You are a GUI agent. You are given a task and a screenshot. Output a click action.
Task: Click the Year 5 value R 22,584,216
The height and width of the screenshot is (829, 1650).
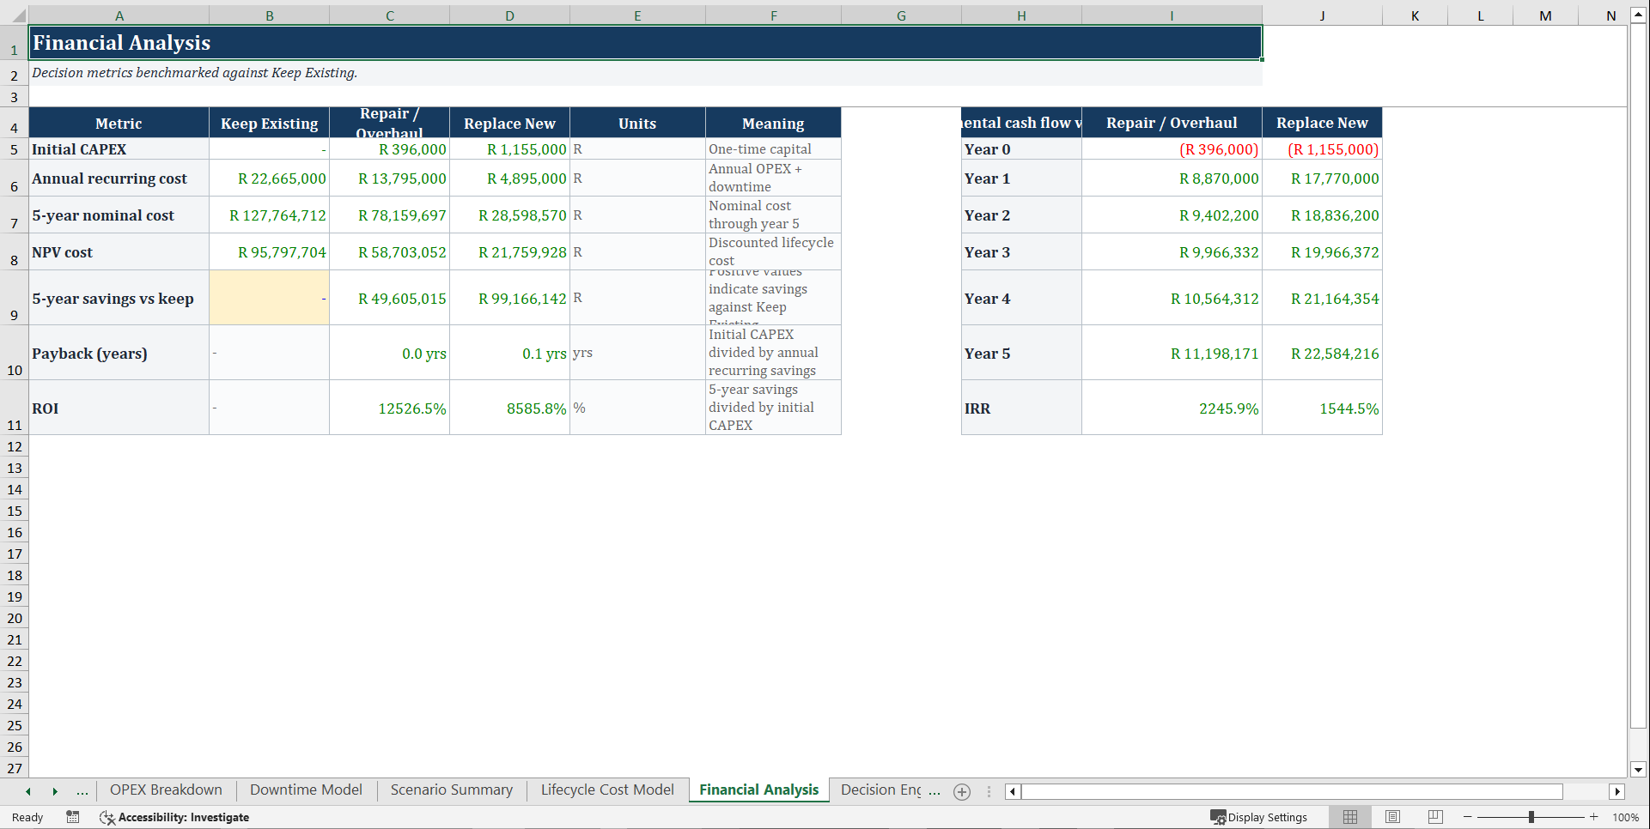(x=1322, y=353)
